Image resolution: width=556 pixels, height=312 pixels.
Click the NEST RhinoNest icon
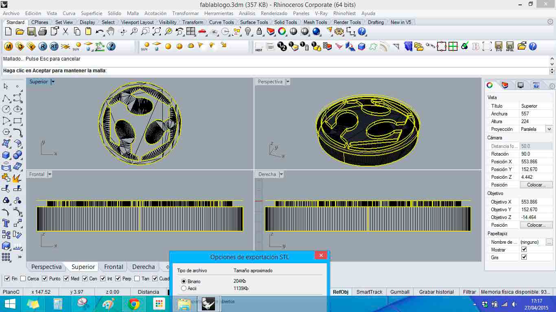[259, 47]
